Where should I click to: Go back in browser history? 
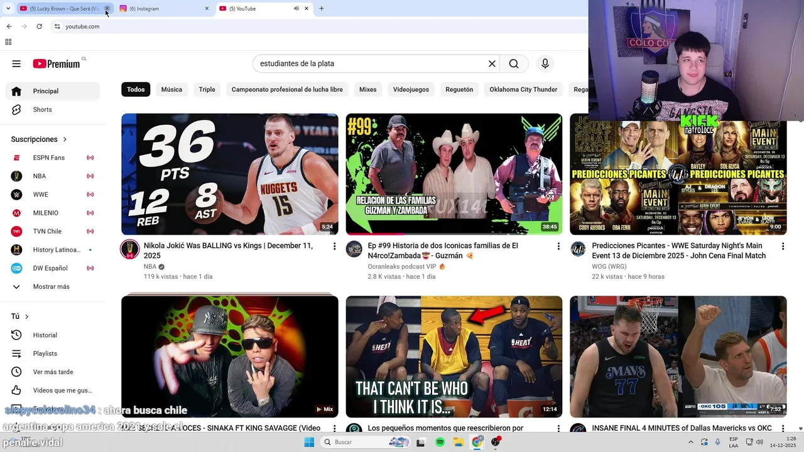click(9, 26)
